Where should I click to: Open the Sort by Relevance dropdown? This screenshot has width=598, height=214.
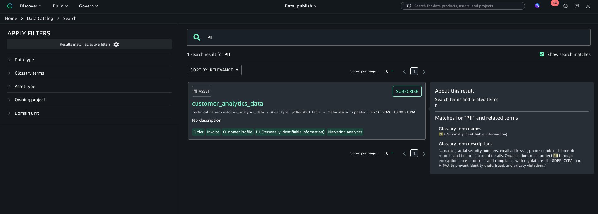(x=214, y=70)
